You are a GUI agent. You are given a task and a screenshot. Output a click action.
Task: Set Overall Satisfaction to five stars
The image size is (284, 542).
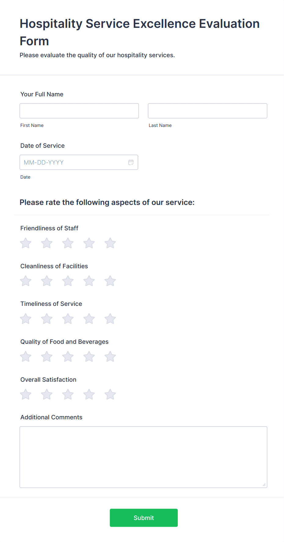[110, 395]
